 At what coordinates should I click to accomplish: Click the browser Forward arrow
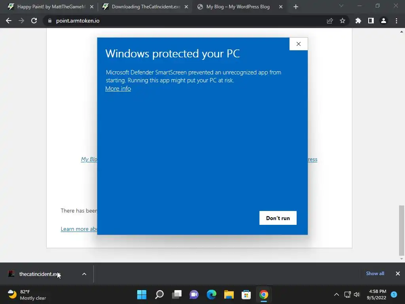point(21,21)
